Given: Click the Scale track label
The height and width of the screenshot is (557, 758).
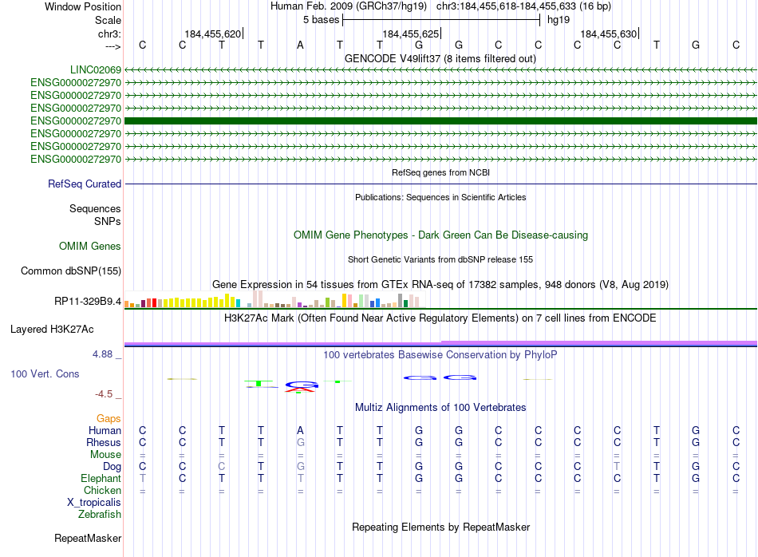Looking at the screenshot, I should [108, 20].
